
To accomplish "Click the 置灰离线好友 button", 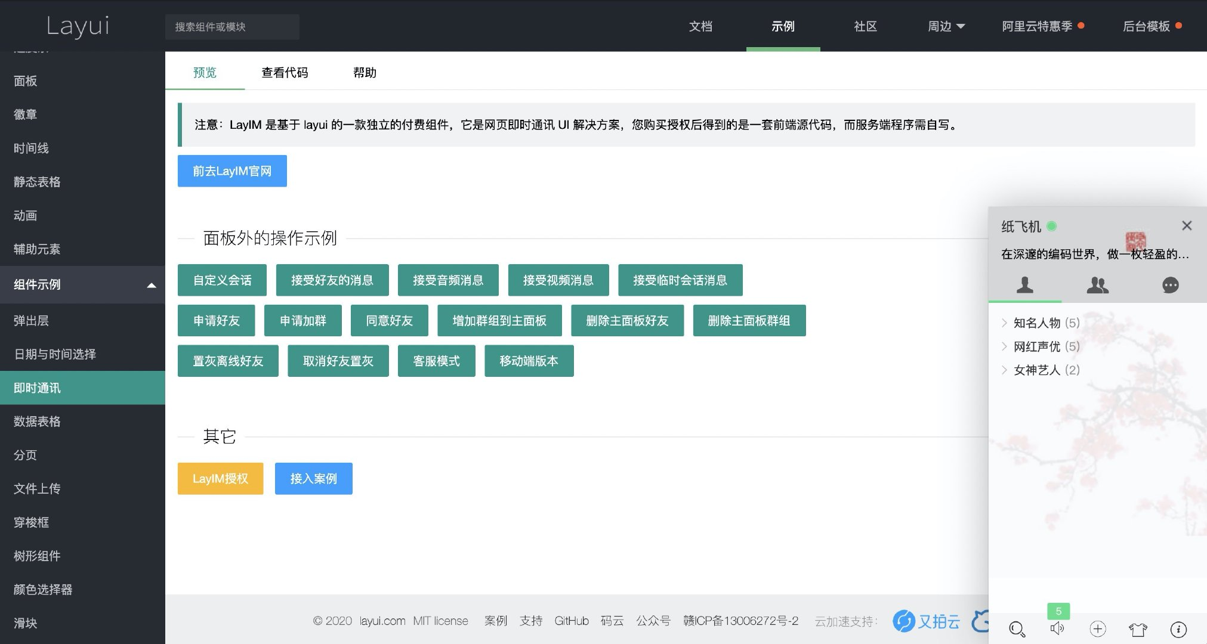I will (x=228, y=361).
